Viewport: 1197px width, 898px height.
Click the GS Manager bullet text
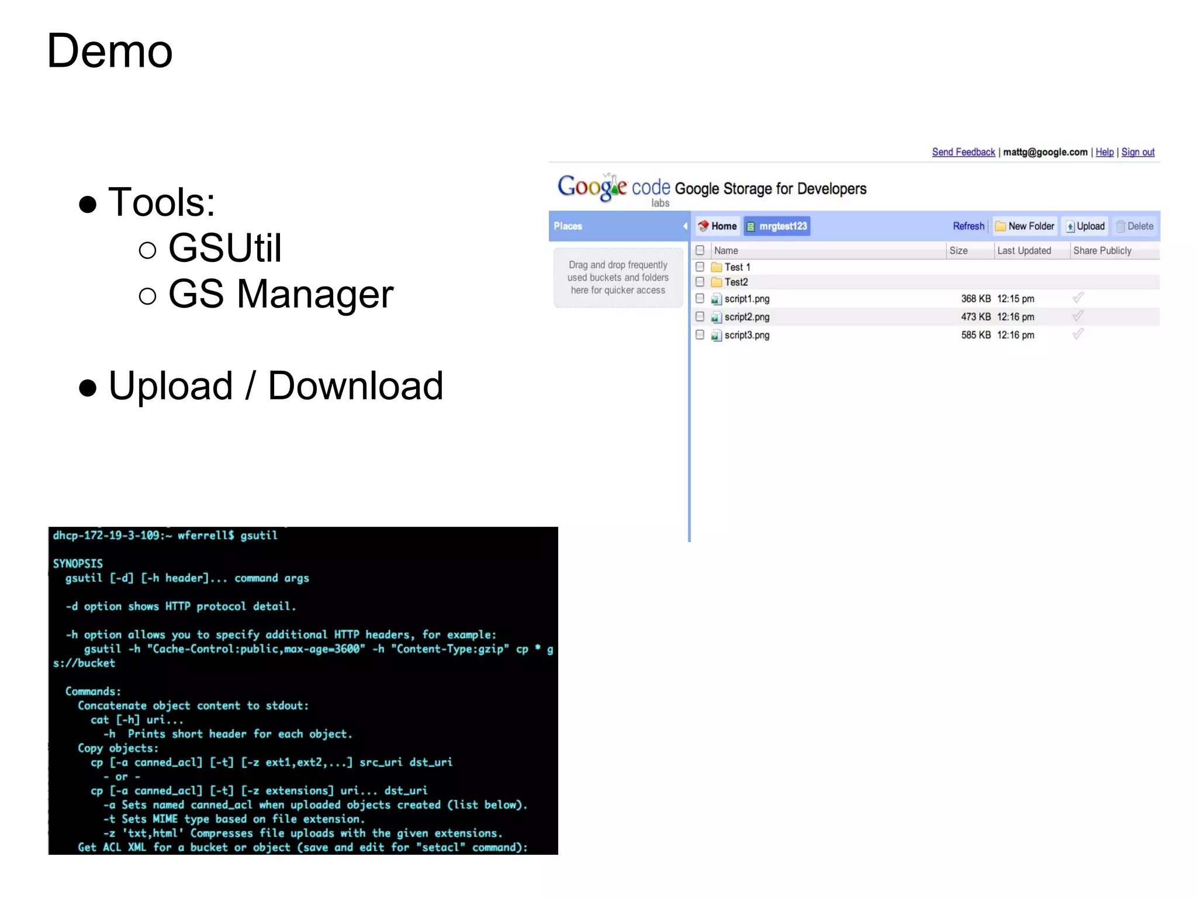(281, 294)
